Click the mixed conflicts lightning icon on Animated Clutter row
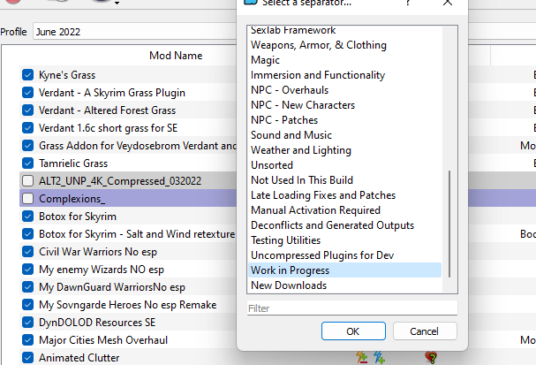 [362, 357]
